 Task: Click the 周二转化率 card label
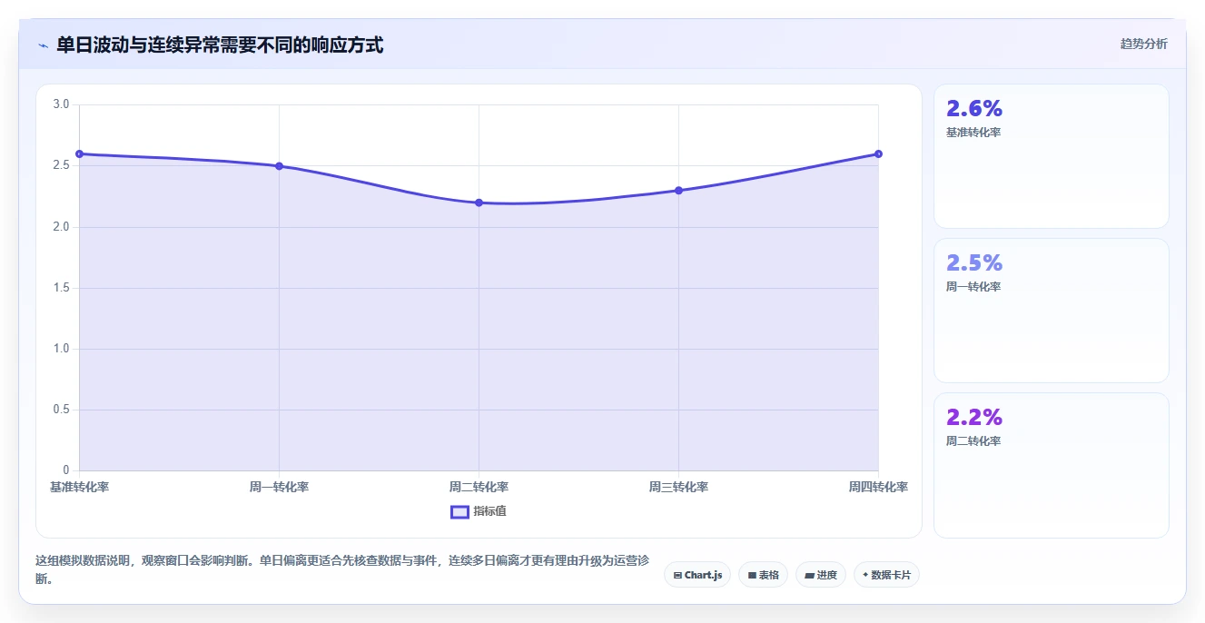pyautogui.click(x=973, y=441)
